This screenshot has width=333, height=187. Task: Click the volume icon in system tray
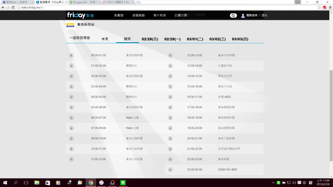coord(294,182)
